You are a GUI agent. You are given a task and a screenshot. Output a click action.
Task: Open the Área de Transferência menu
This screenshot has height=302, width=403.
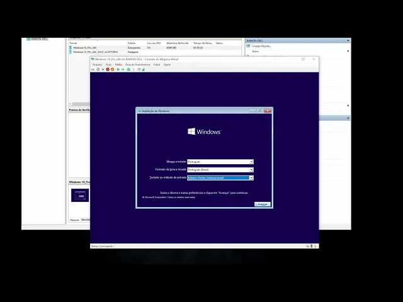point(137,65)
